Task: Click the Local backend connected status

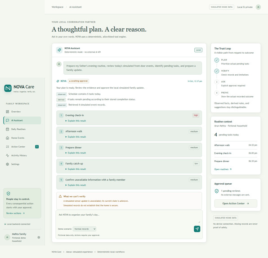Action: pos(17,224)
